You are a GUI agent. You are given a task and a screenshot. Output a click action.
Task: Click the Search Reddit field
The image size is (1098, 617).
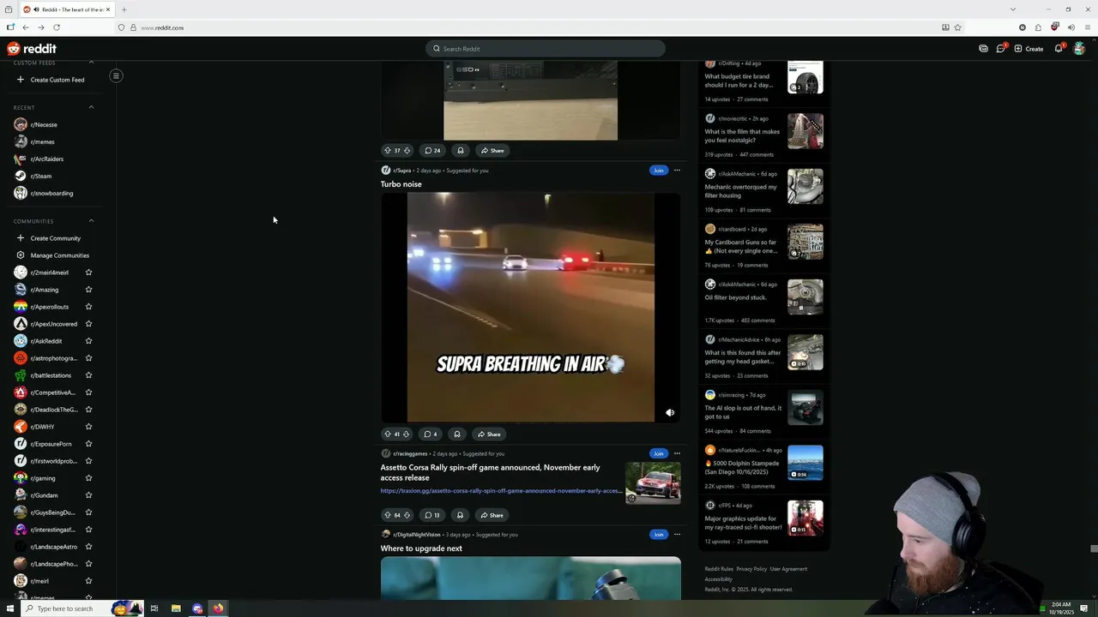point(546,49)
